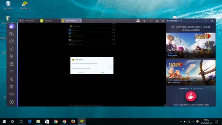Launch Microsoft Edge from the taskbar
The height and width of the screenshot is (125, 222).
30,122
